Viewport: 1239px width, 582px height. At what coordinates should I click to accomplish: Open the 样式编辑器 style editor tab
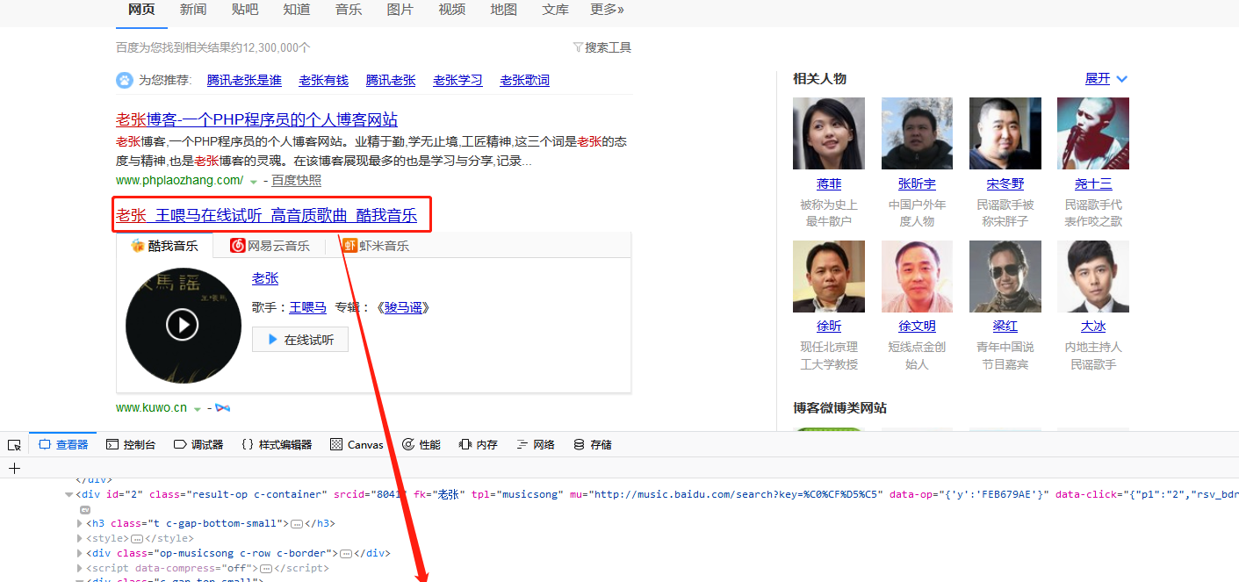tap(277, 445)
